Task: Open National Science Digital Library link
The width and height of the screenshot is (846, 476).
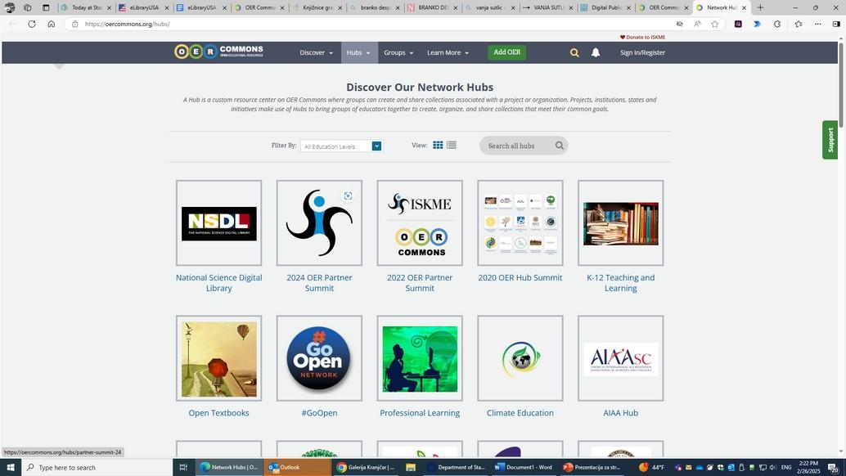Action: click(x=218, y=282)
